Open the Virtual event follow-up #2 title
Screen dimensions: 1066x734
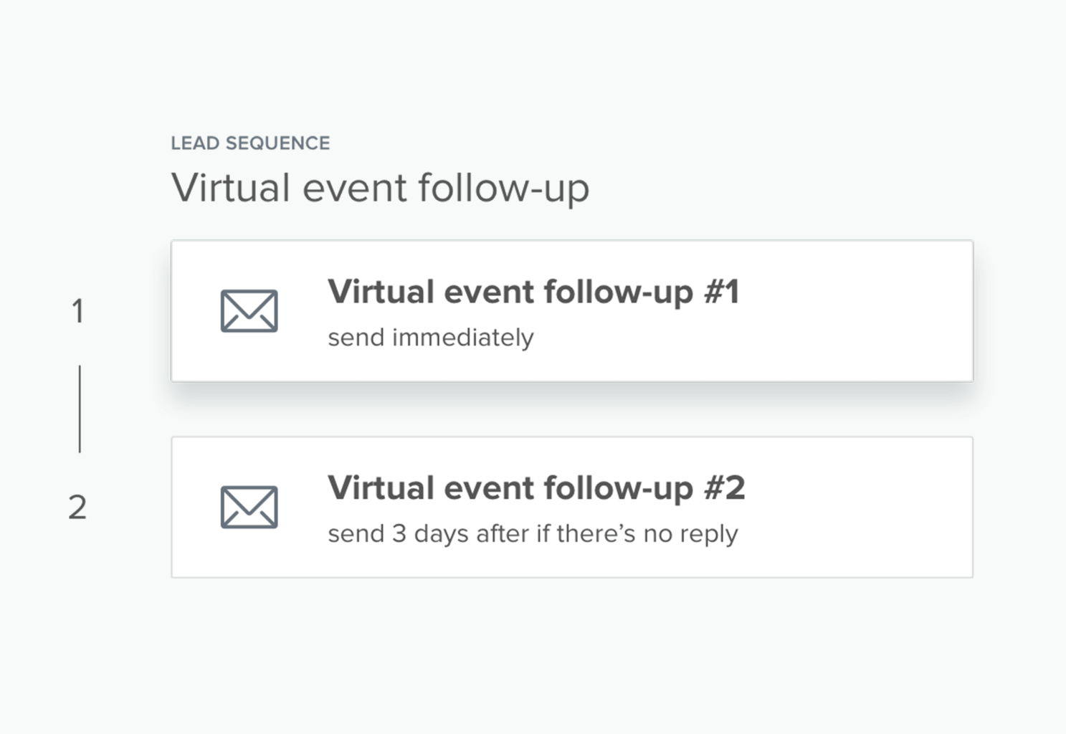pos(536,488)
